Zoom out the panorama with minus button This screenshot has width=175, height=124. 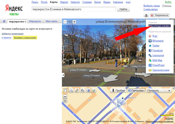tap(65, 22)
